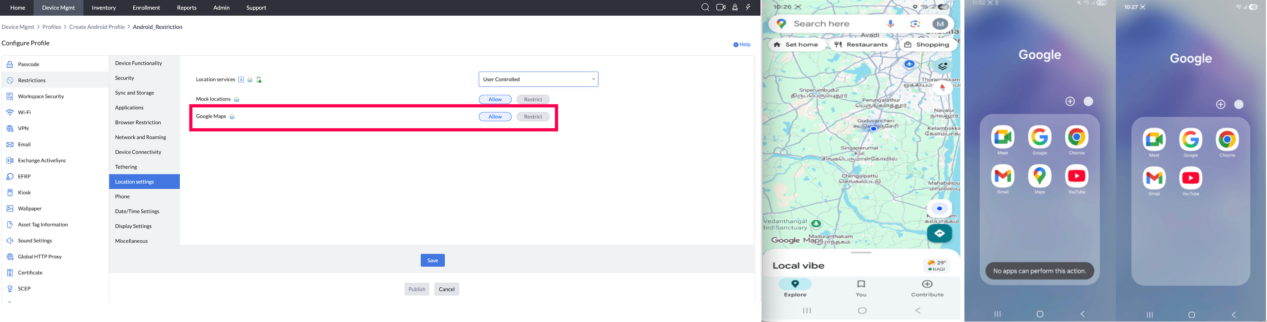Open Device Functionality restriction category

coord(145,63)
